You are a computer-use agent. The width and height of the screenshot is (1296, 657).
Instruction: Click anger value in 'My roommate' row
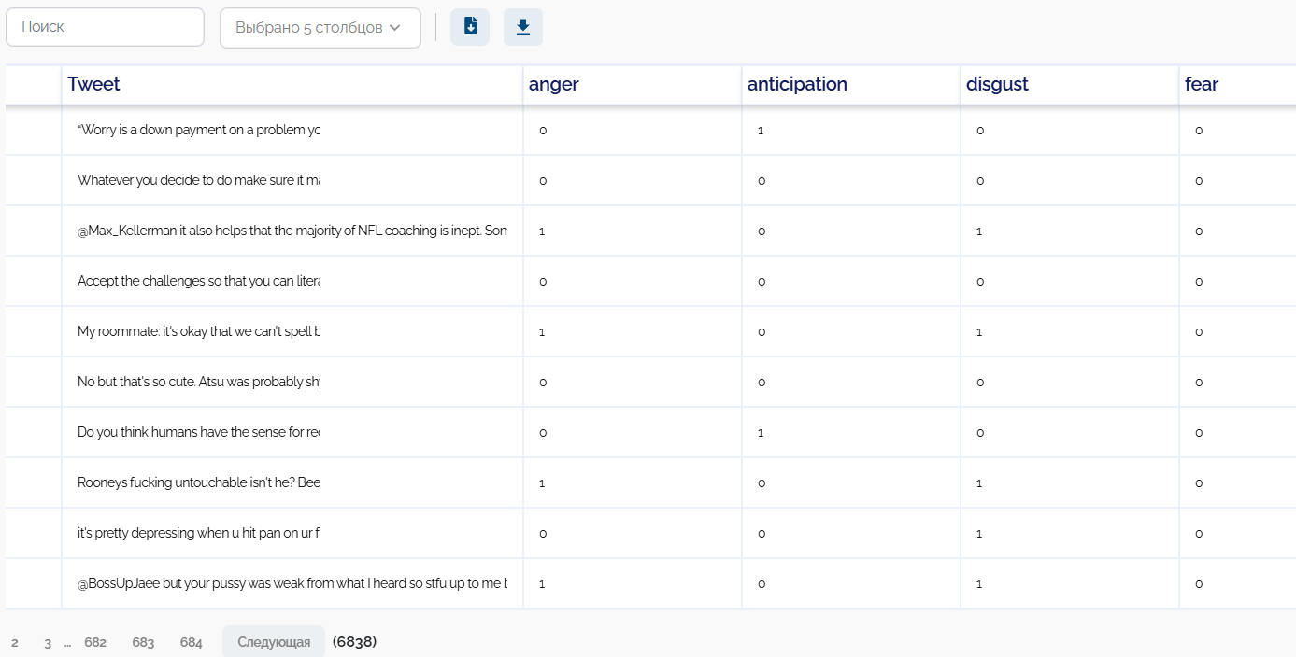pyautogui.click(x=542, y=332)
